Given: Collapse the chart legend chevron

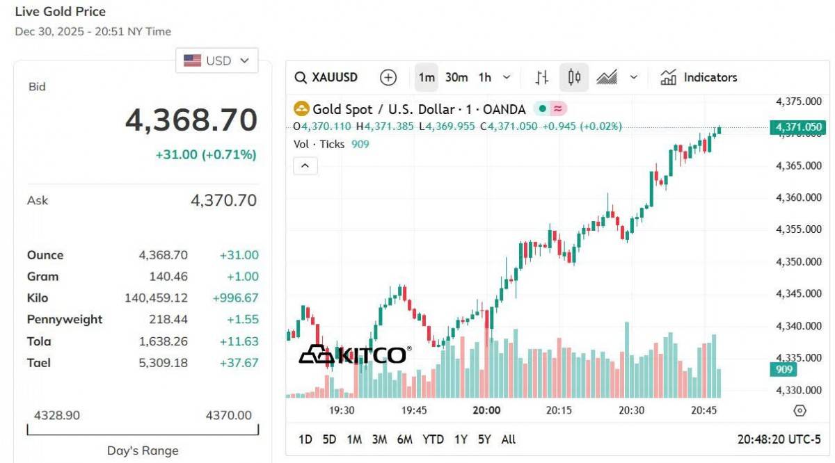Looking at the screenshot, I should point(305,165).
